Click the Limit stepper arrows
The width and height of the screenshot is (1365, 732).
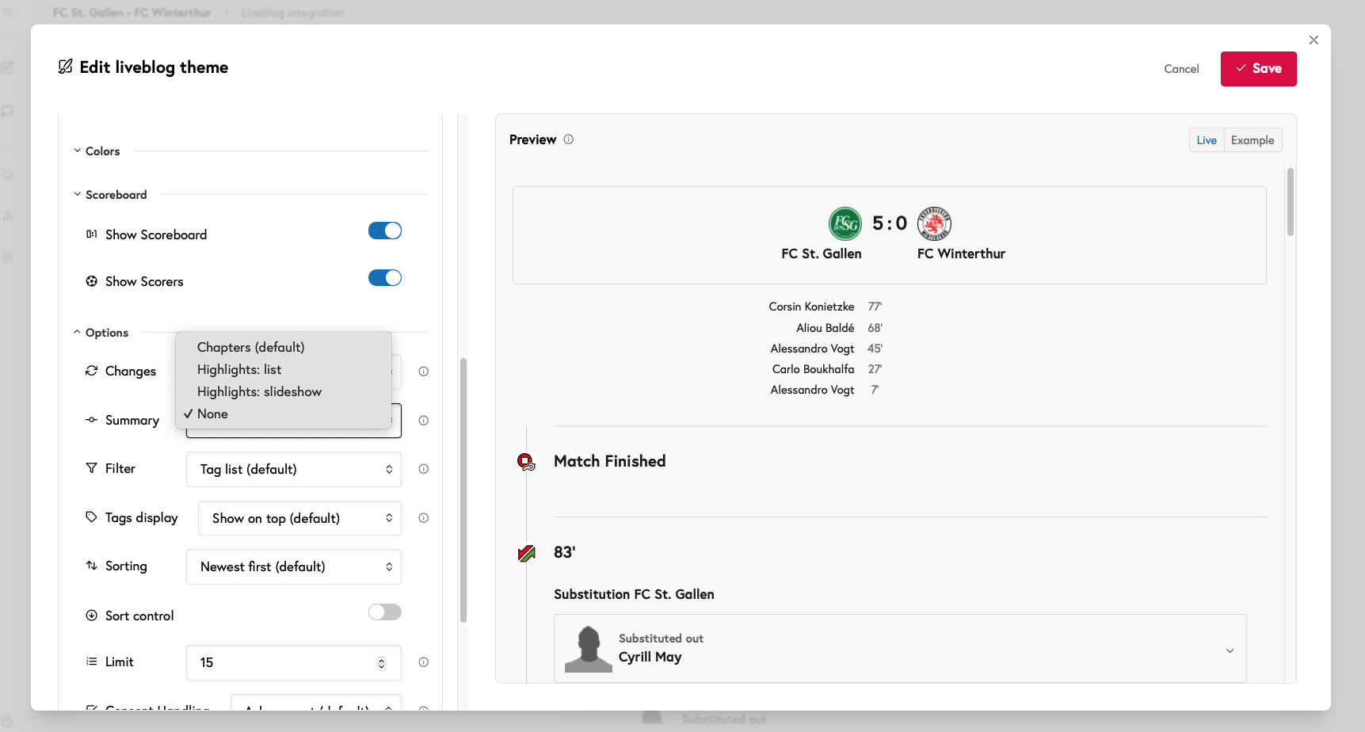tap(381, 663)
